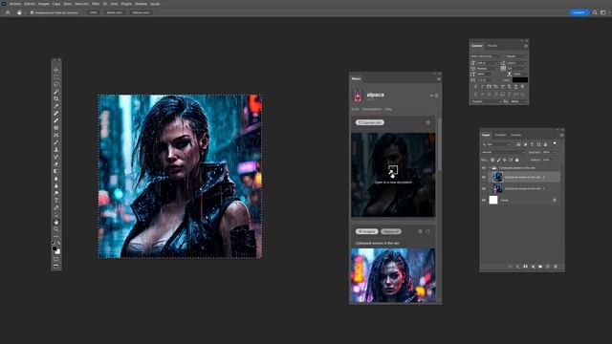Select the Hand tool in the left toolbar
Viewport: 612px width, 344px height.
point(56,222)
